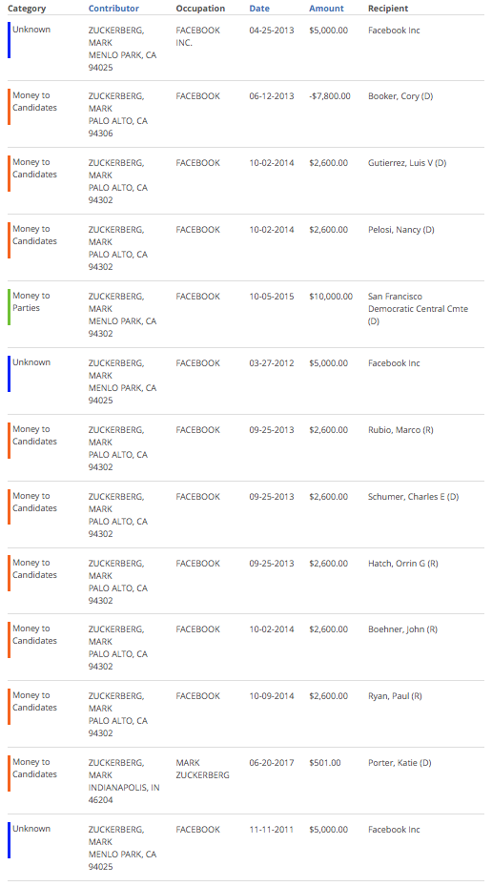The height and width of the screenshot is (886, 492).
Task: Click the date in the Pelosi row
Action: coord(271,230)
